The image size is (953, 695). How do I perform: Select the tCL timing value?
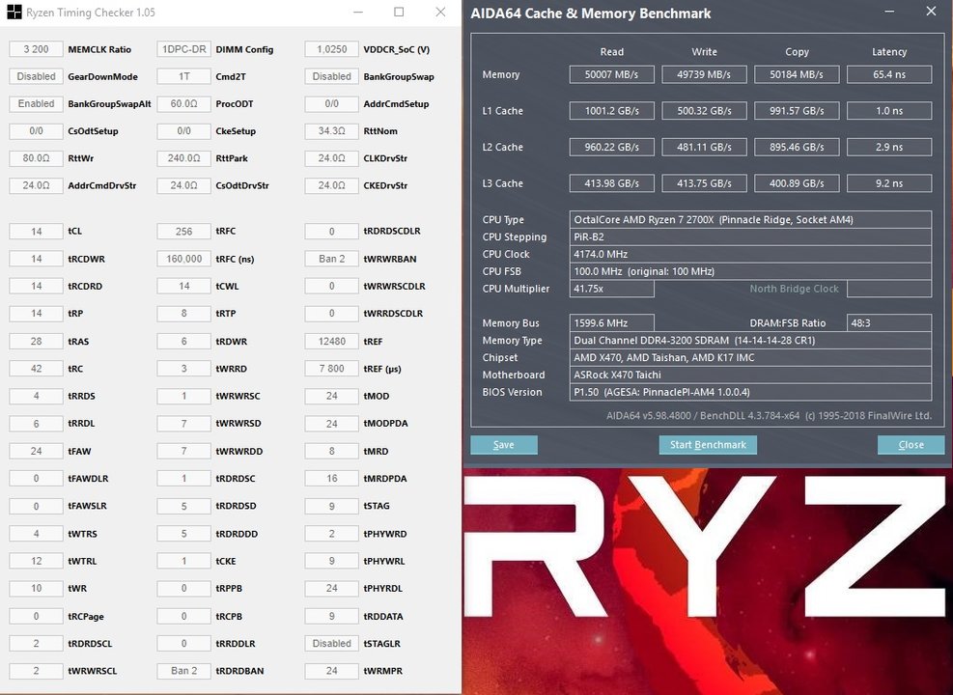coord(36,232)
